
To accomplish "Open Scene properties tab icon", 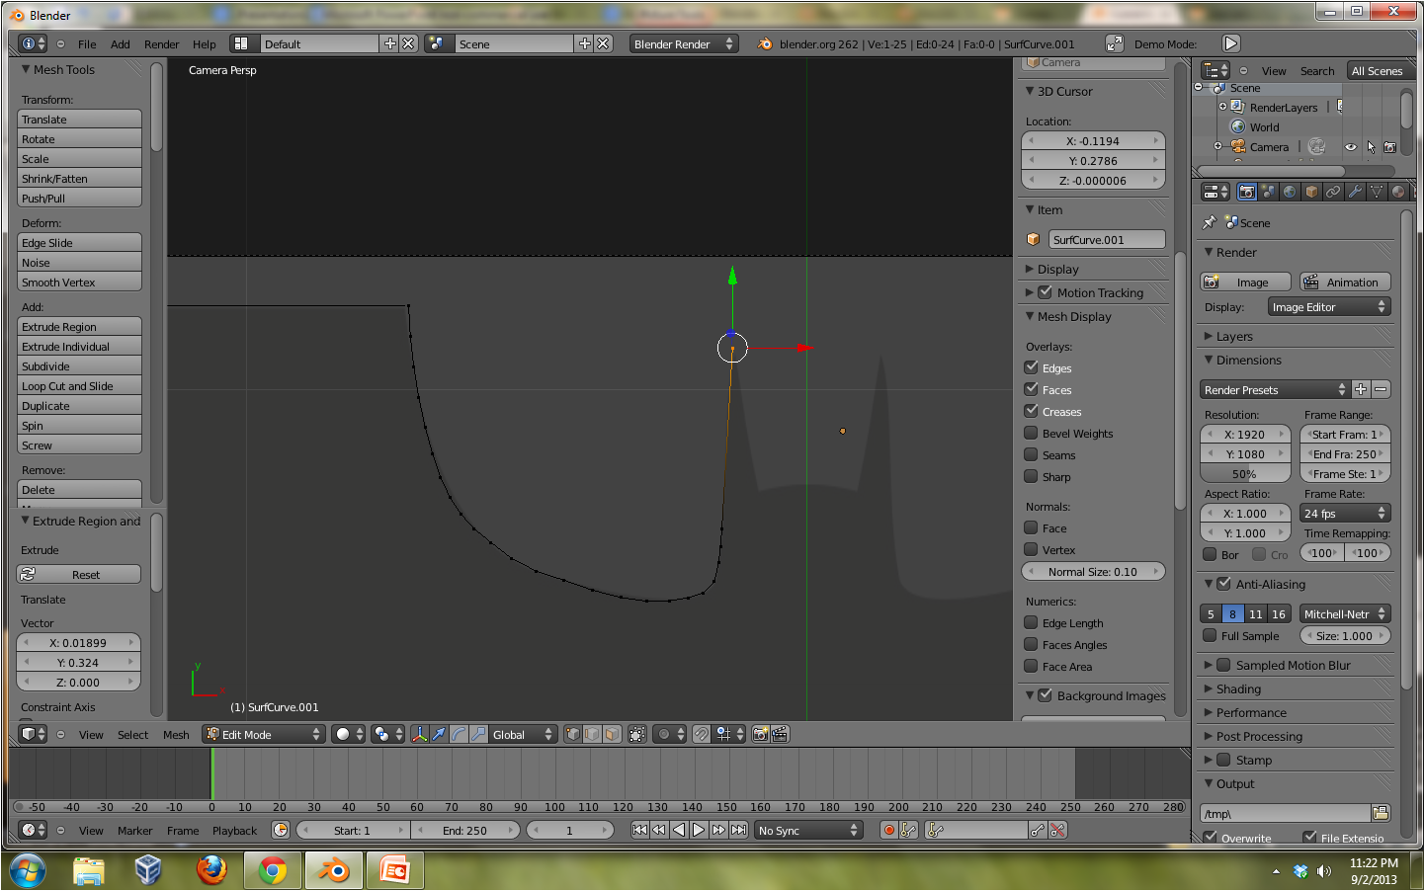I will [x=1269, y=192].
